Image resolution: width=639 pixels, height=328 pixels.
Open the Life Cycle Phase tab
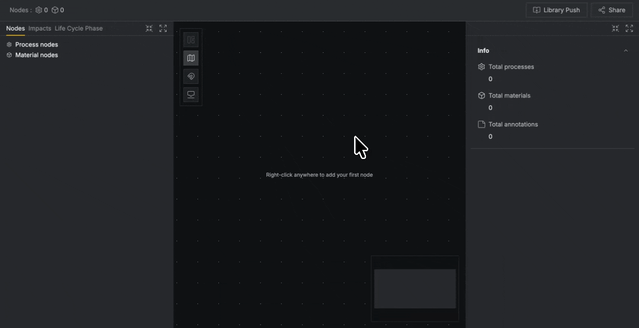point(79,28)
